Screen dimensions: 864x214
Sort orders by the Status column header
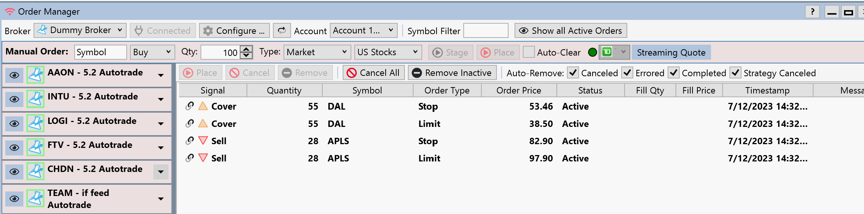tap(590, 90)
